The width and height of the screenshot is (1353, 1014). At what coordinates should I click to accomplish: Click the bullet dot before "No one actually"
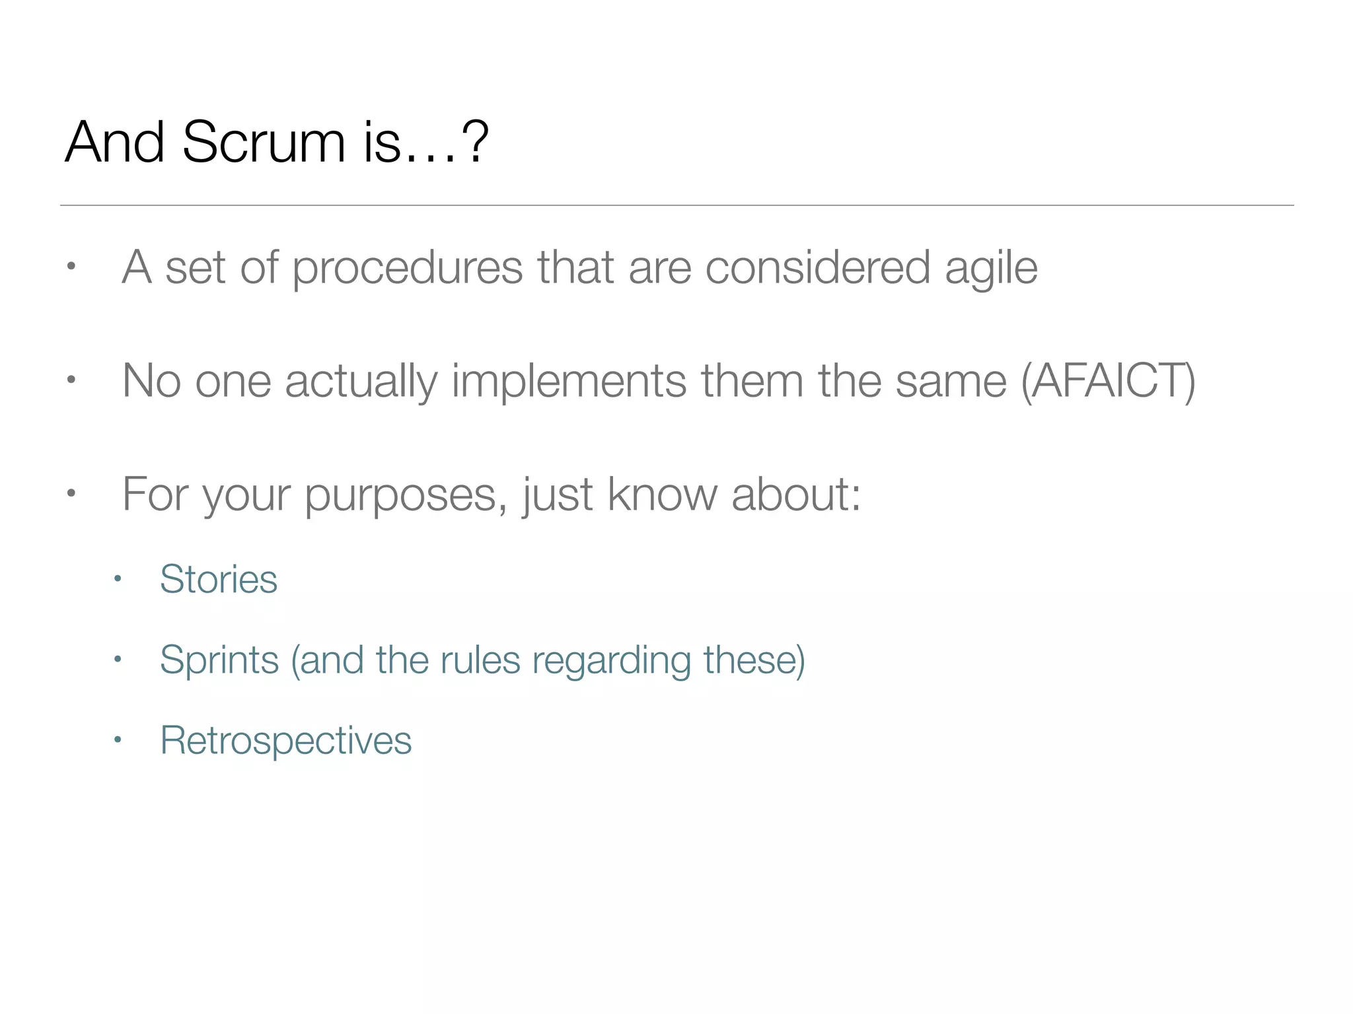71,380
